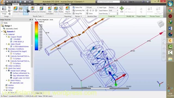Close the Design Study Bar panel
This screenshot has height=98, width=174.
coord(32,20)
